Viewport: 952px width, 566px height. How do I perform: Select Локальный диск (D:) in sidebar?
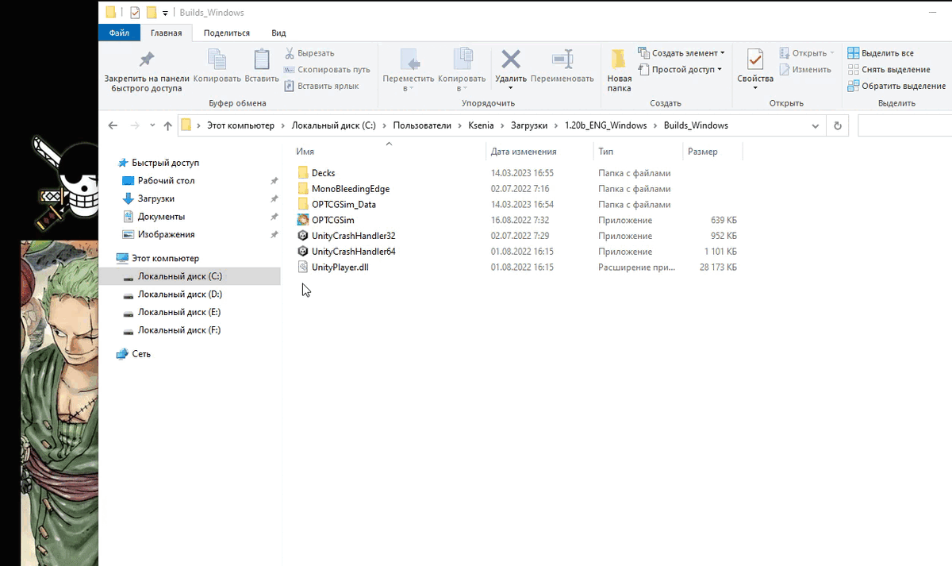pyautogui.click(x=179, y=294)
